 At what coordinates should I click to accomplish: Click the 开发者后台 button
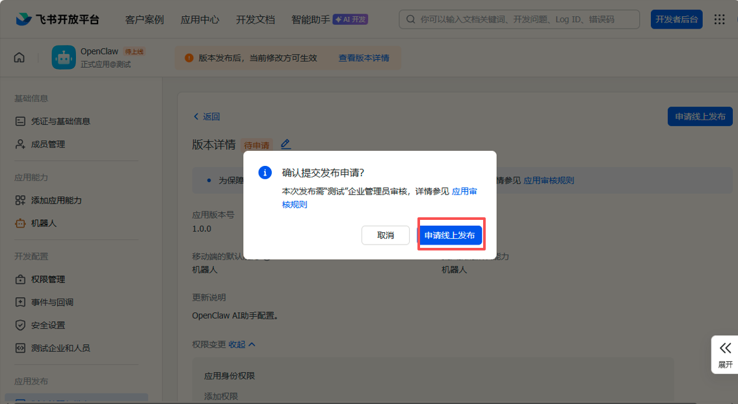(x=676, y=19)
